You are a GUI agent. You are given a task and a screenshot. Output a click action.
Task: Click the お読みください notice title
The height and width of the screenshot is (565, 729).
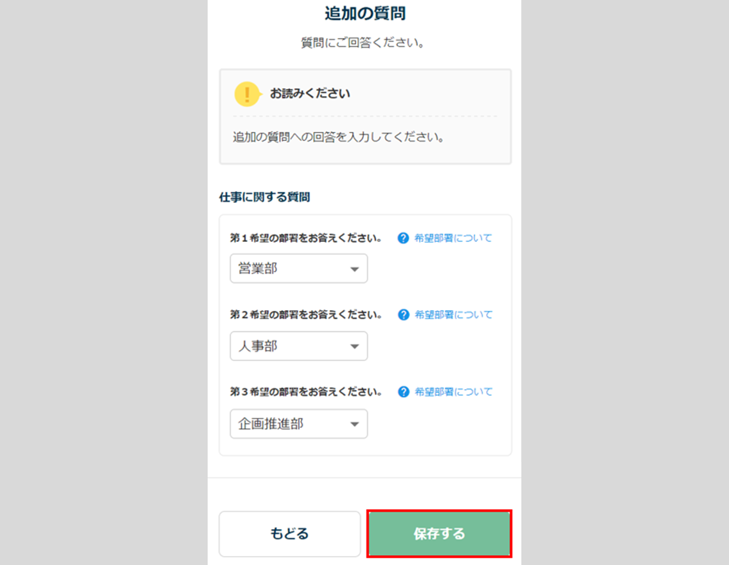tap(310, 94)
